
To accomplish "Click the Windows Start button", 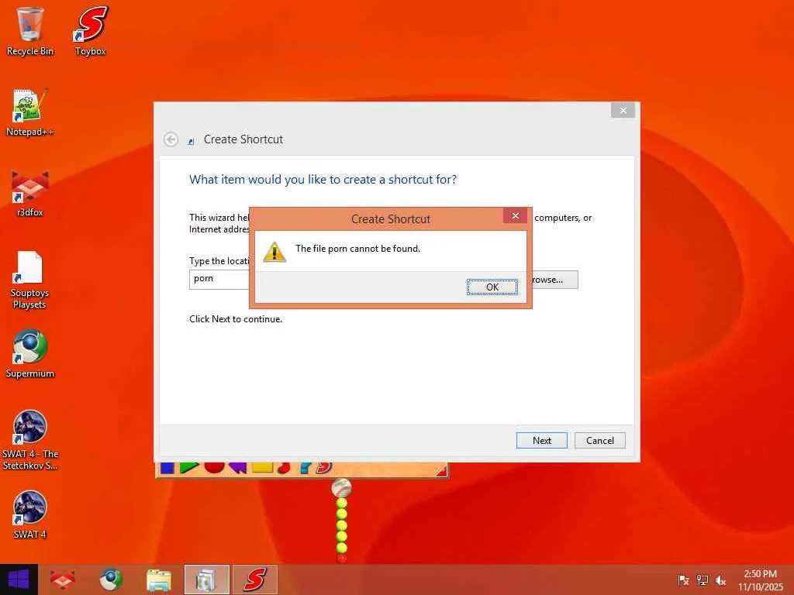I will coord(19,580).
